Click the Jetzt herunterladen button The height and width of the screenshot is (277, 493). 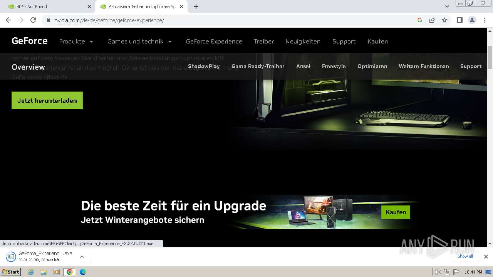click(x=47, y=100)
